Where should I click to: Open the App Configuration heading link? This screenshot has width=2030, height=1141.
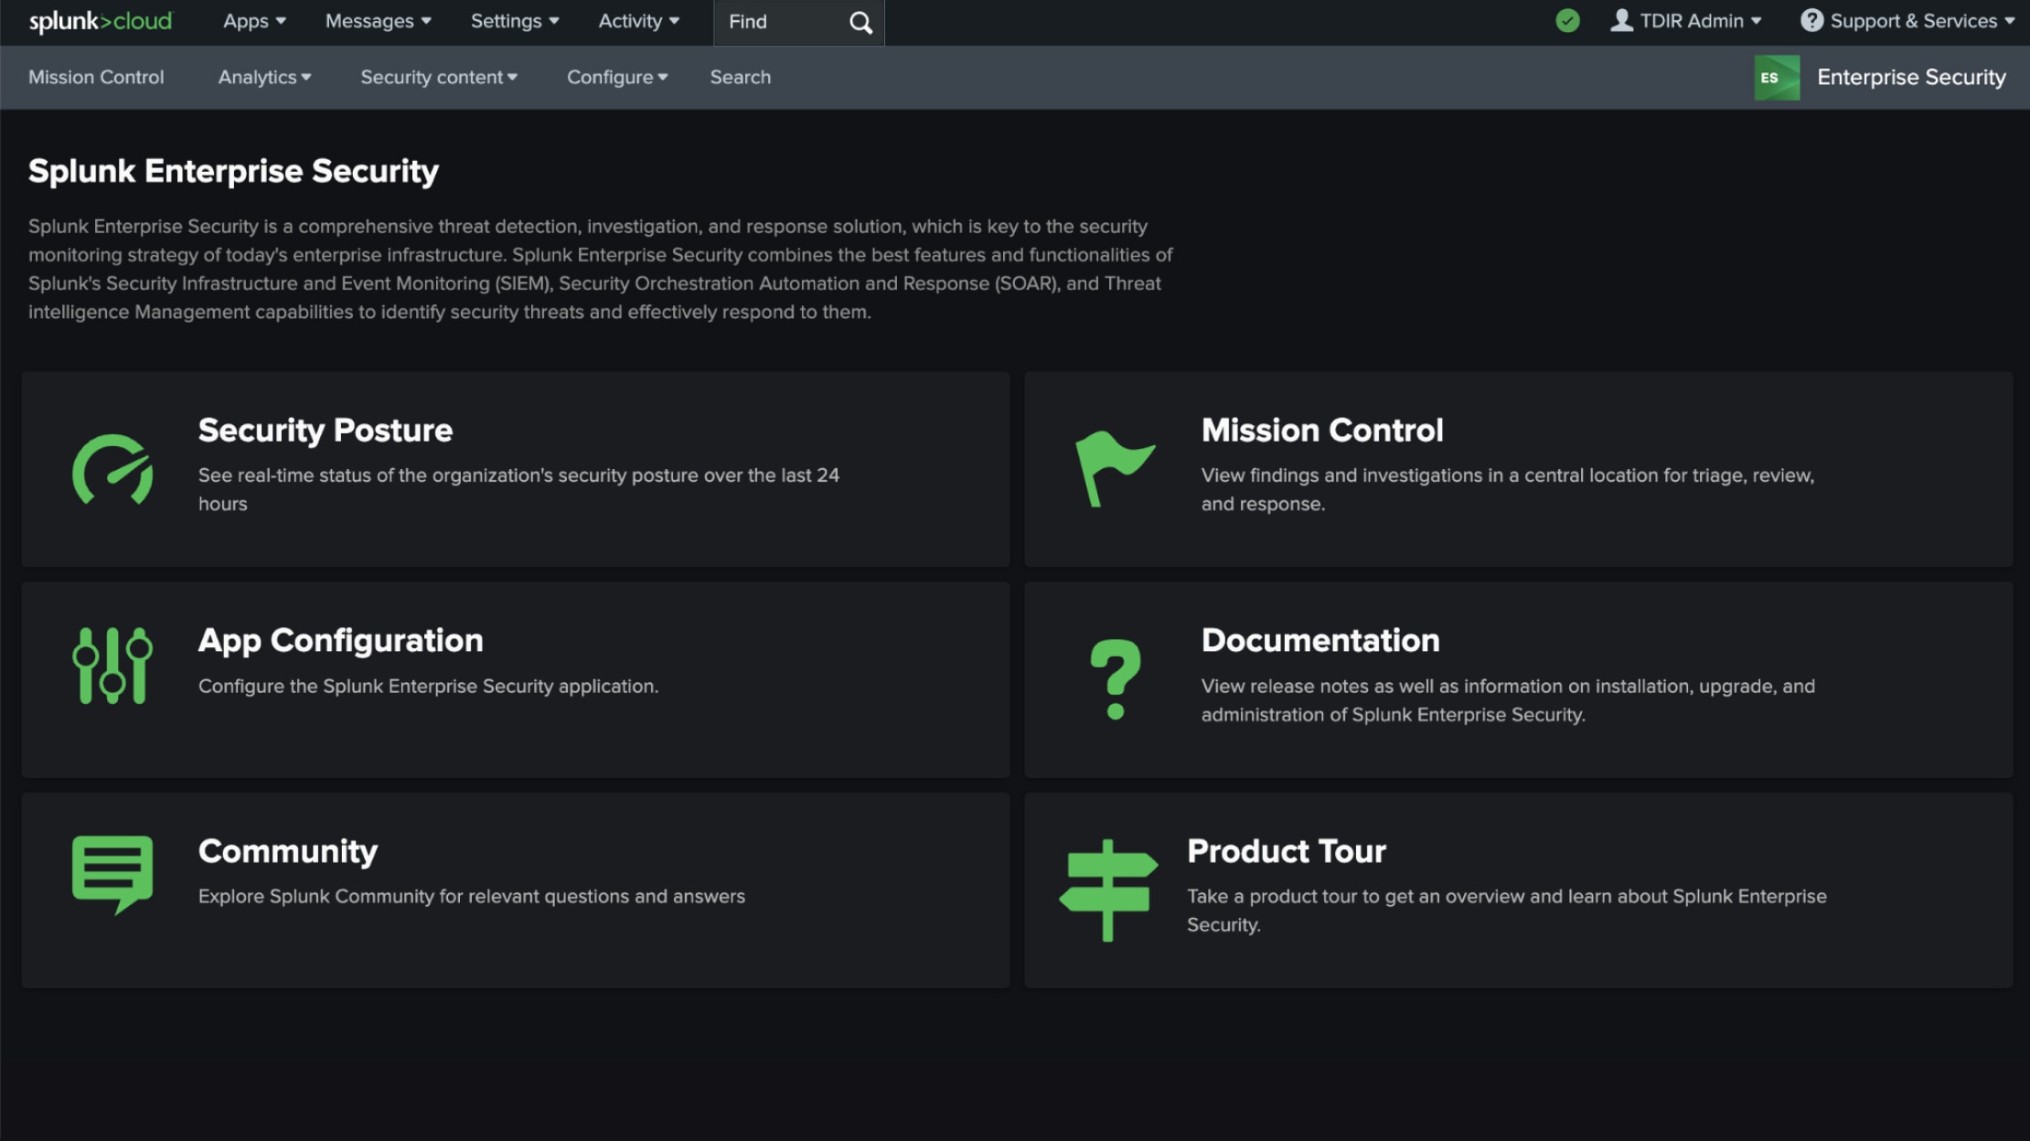pyautogui.click(x=340, y=640)
